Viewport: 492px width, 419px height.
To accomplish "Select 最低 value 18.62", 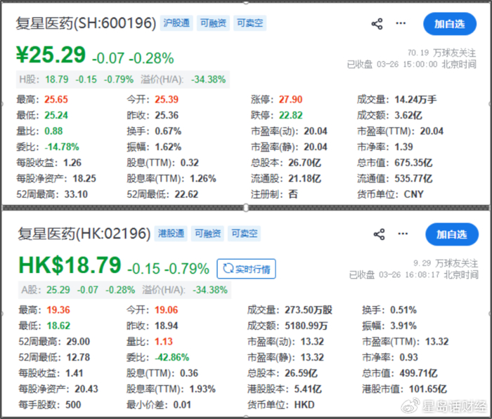I will pyautogui.click(x=58, y=326).
